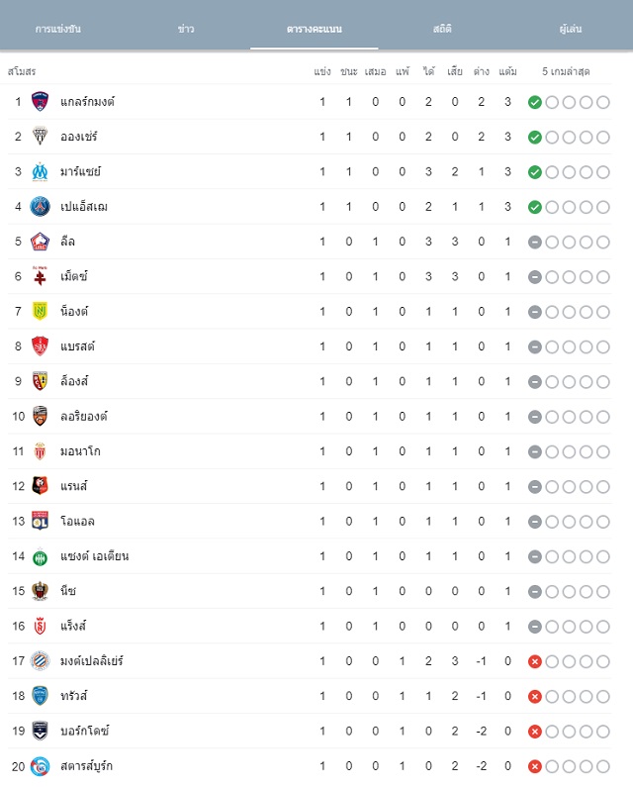The height and width of the screenshot is (787, 633).
Task: Click the Lyon OL crest icon
Action: pyautogui.click(x=40, y=521)
